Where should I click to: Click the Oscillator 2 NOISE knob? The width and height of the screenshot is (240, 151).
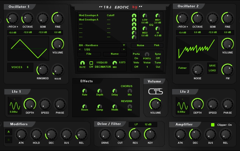point(198,70)
